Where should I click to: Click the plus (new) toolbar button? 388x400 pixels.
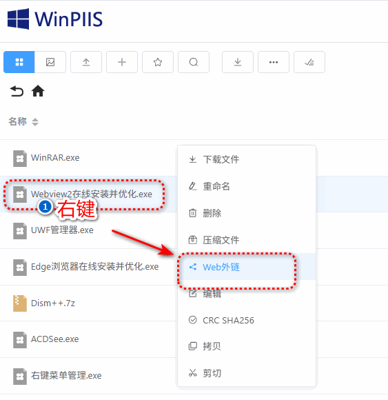click(x=122, y=62)
